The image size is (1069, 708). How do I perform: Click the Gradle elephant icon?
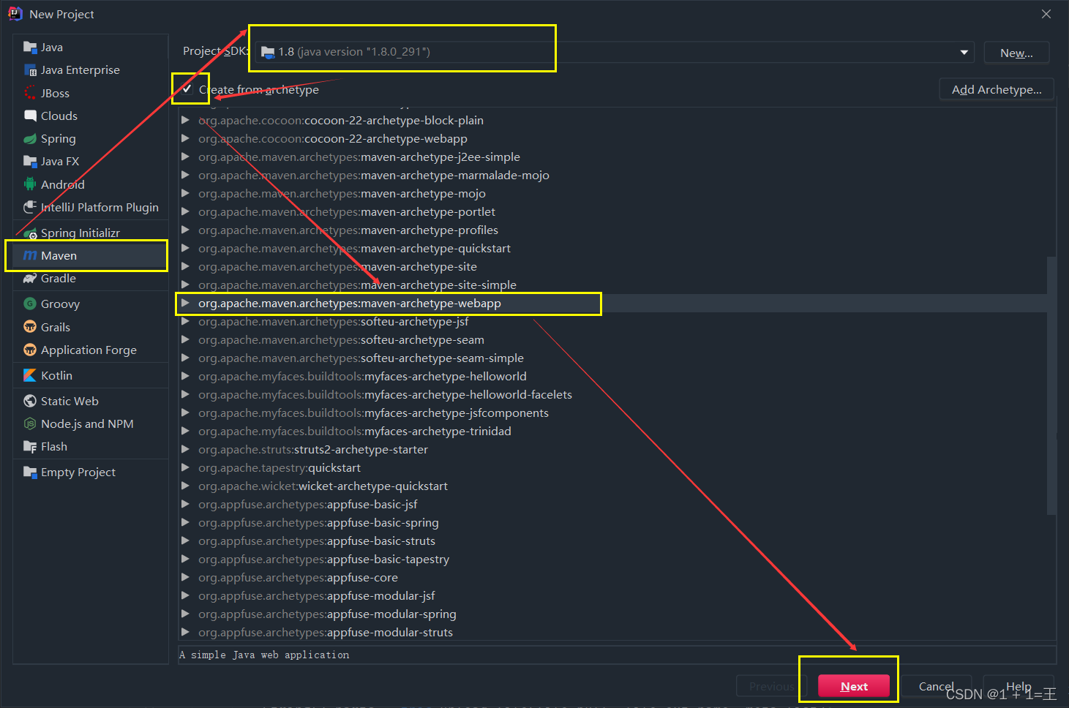pos(30,279)
